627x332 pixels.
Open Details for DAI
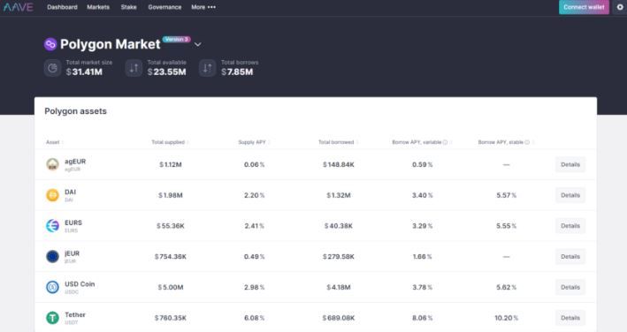570,195
